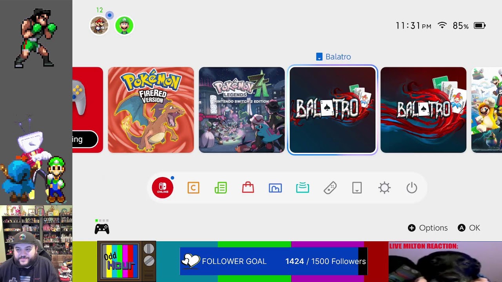Open the Nintendo Switch Online icon
Screen dimensions: 502x282
162,188
